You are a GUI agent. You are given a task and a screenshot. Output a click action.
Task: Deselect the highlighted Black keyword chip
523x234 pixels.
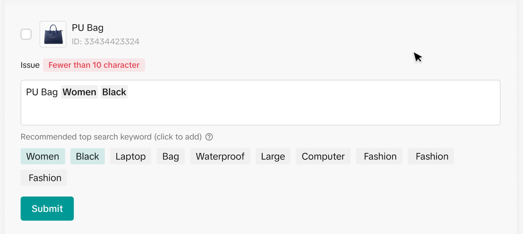87,157
